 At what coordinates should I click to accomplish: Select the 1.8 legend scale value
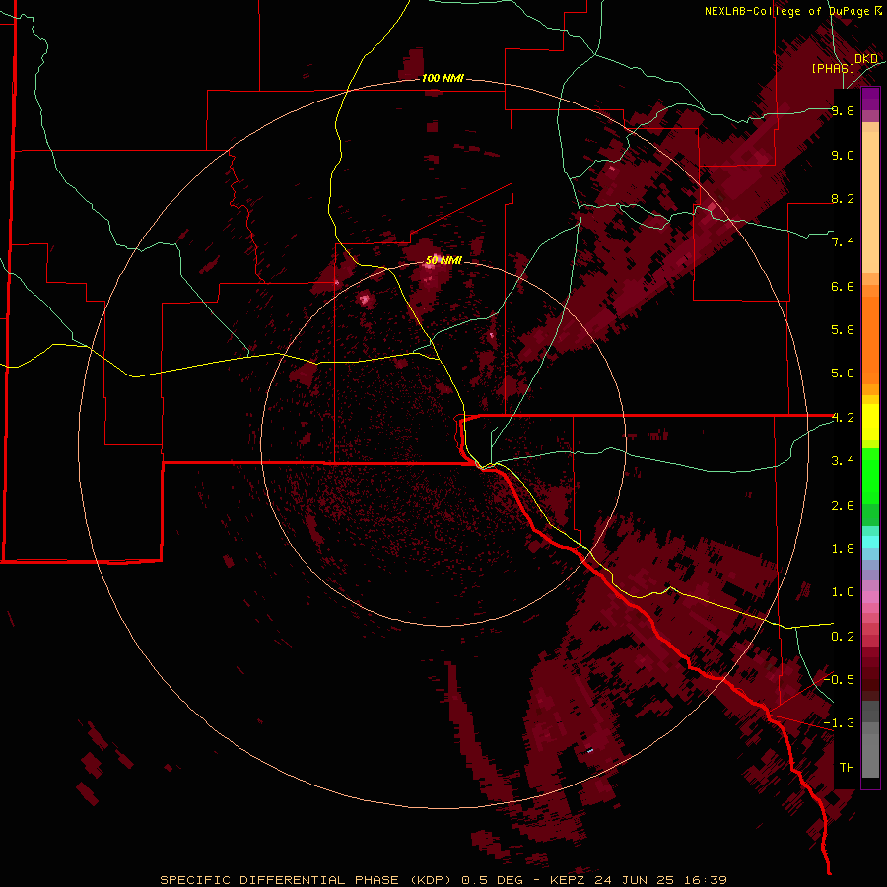click(843, 549)
